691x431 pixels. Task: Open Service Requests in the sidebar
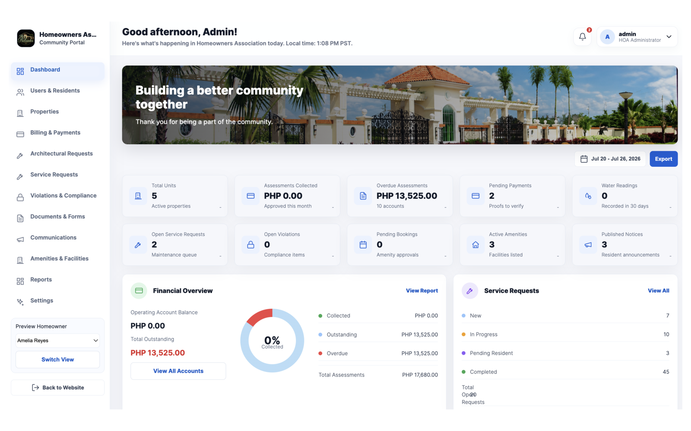[x=57, y=175]
